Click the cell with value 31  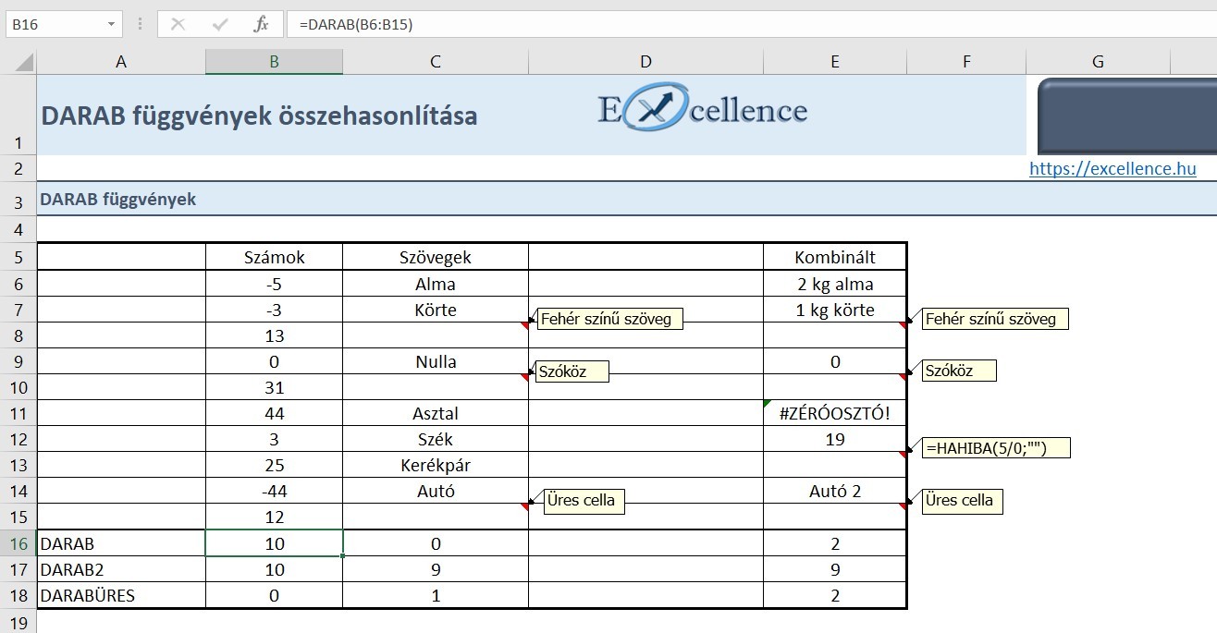pos(274,387)
